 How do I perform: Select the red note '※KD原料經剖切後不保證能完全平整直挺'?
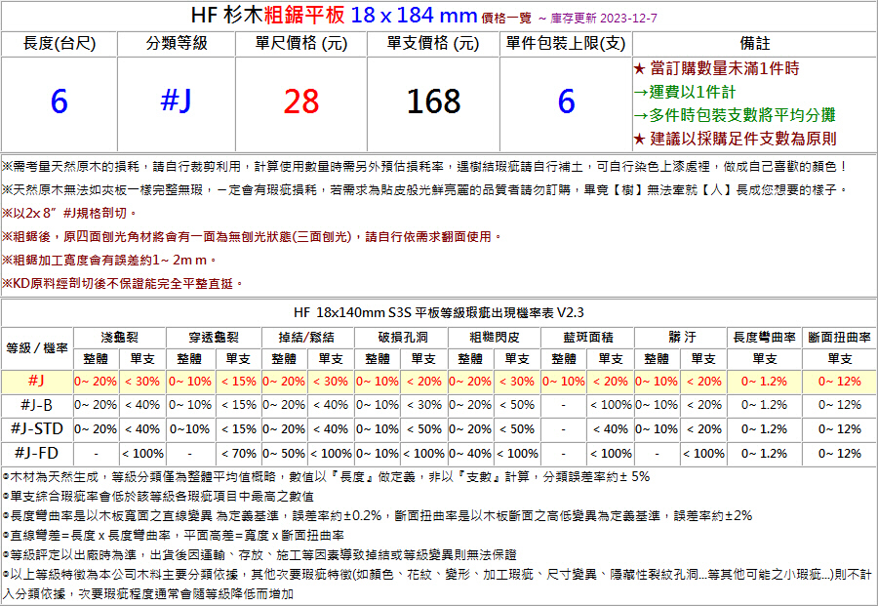pos(123,283)
